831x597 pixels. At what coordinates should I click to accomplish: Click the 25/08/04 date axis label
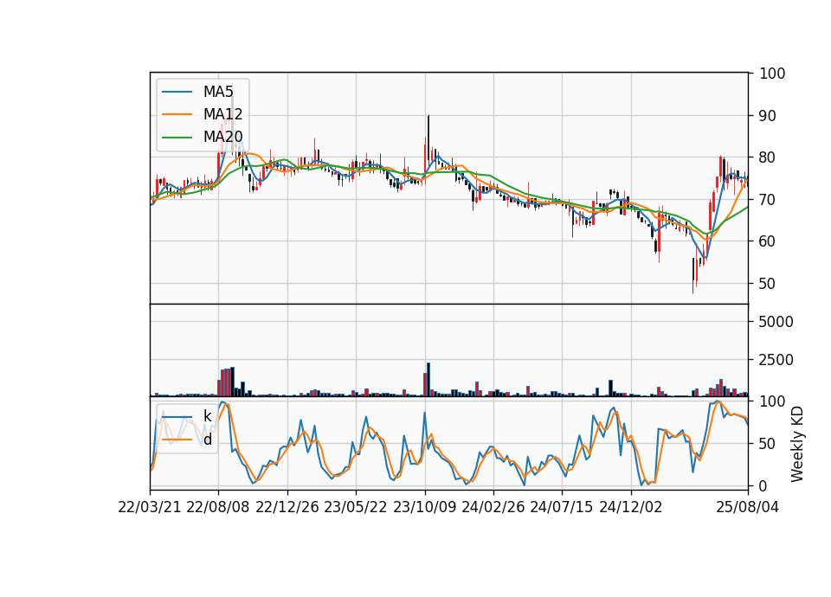tap(748, 507)
